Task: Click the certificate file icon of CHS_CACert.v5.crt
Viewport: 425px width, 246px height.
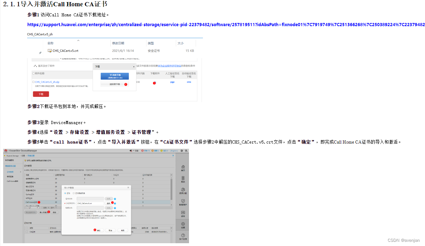Action: click(x=50, y=51)
